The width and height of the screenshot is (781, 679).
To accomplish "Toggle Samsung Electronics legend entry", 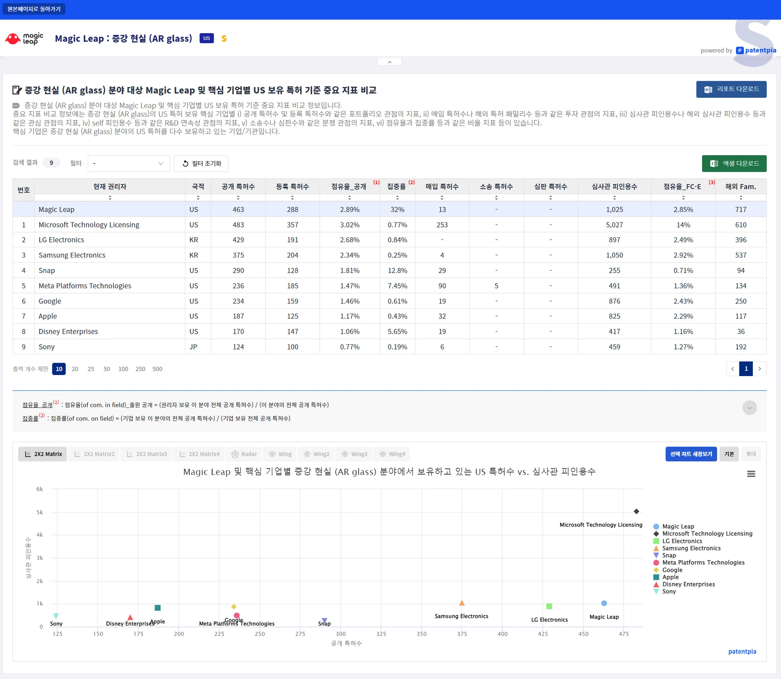I will click(x=691, y=548).
